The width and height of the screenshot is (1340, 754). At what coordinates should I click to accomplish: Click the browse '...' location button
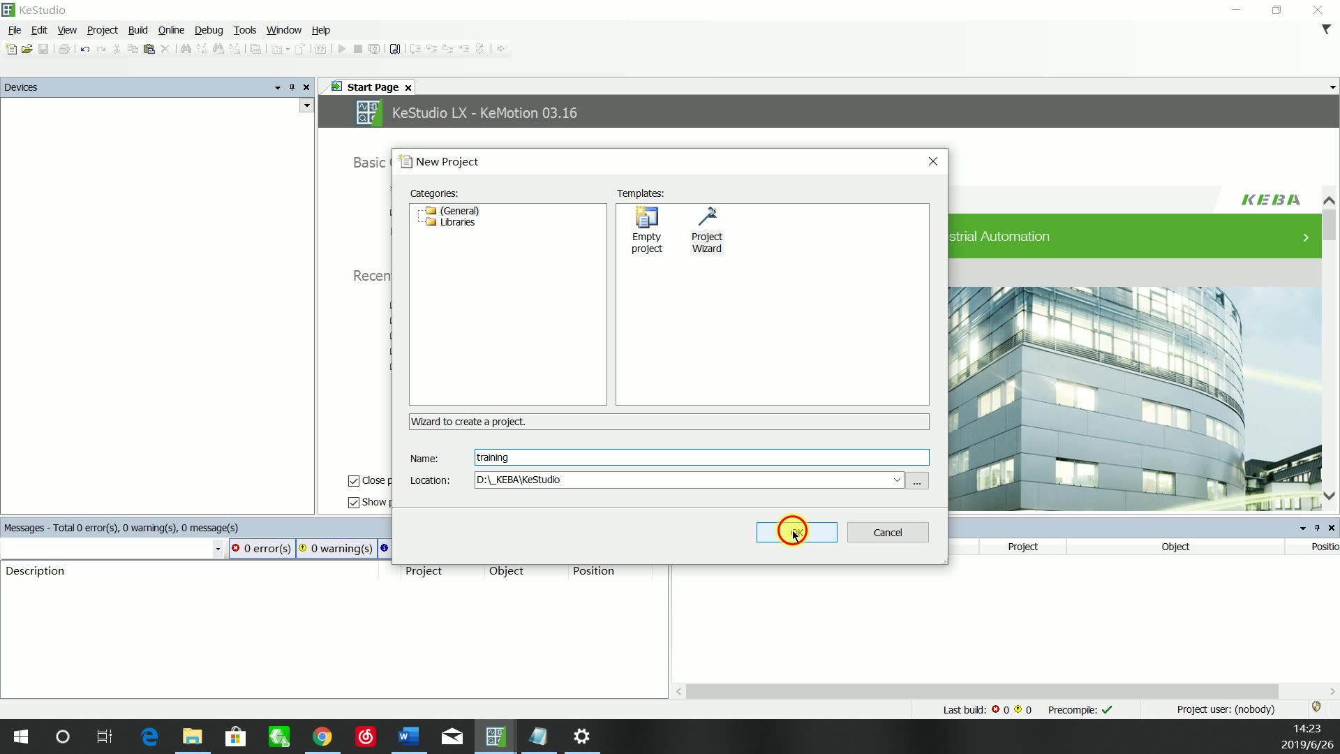click(916, 481)
